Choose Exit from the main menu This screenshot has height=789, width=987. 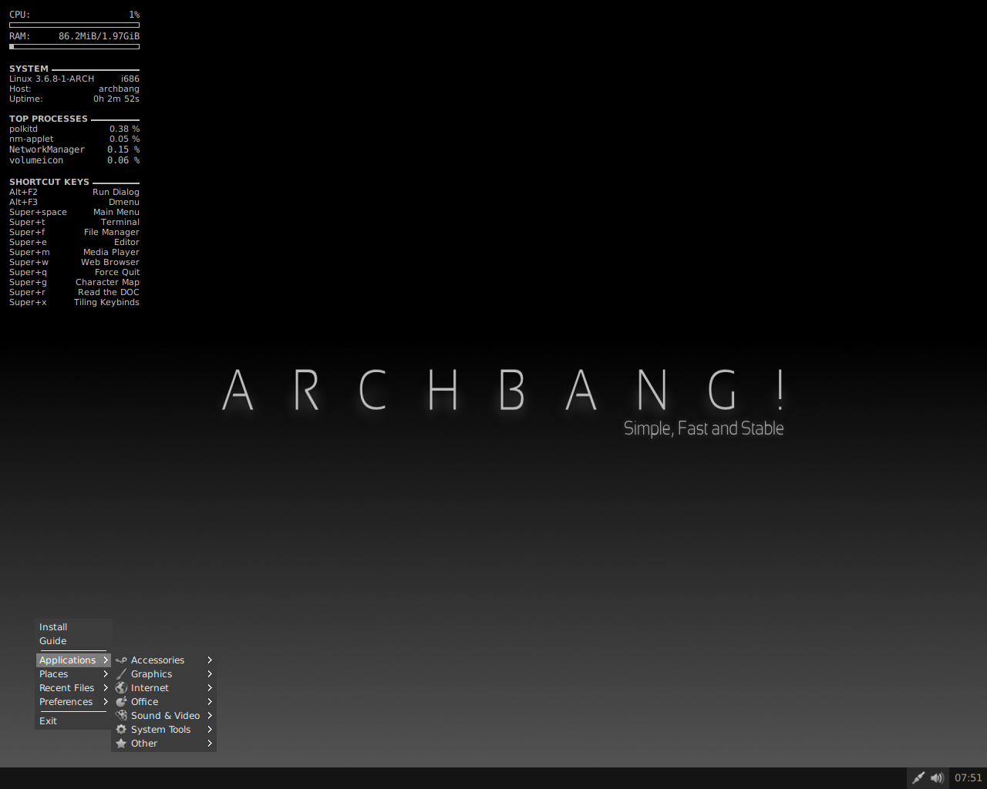point(73,721)
